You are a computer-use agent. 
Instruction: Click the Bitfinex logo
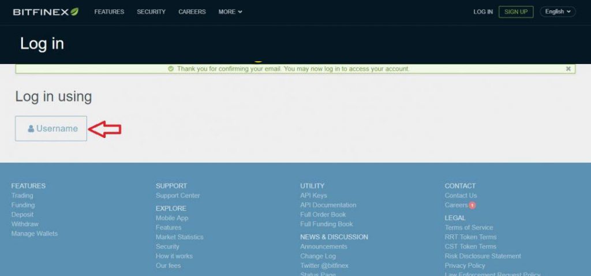(x=46, y=12)
